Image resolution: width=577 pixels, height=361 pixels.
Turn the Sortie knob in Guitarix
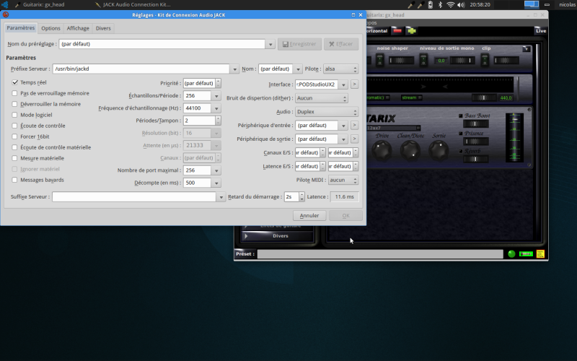point(439,150)
